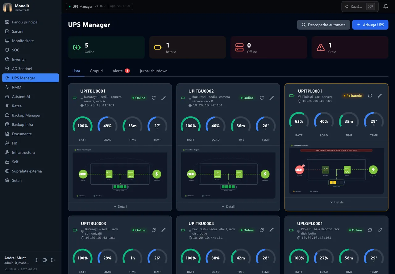Open Infrastructura from the sidebar

31,153
